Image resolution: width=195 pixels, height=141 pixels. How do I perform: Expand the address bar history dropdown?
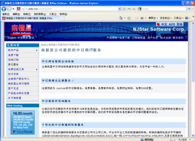coord(119,9)
